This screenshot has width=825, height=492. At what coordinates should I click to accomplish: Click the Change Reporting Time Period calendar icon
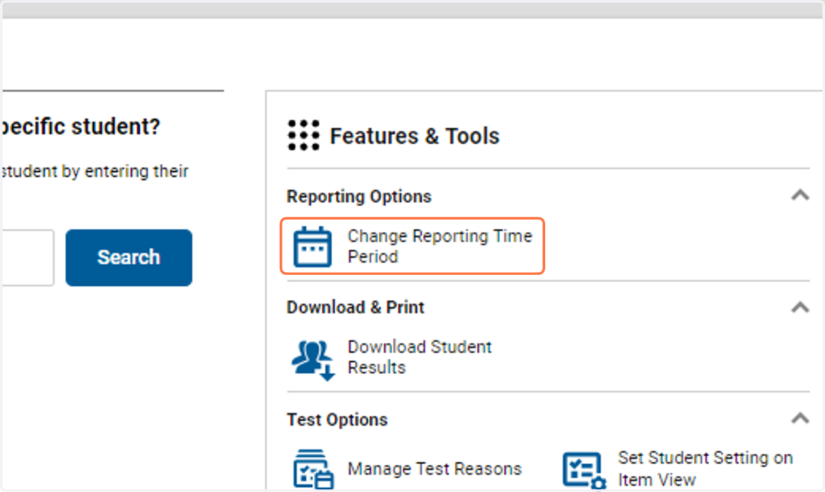(x=313, y=246)
